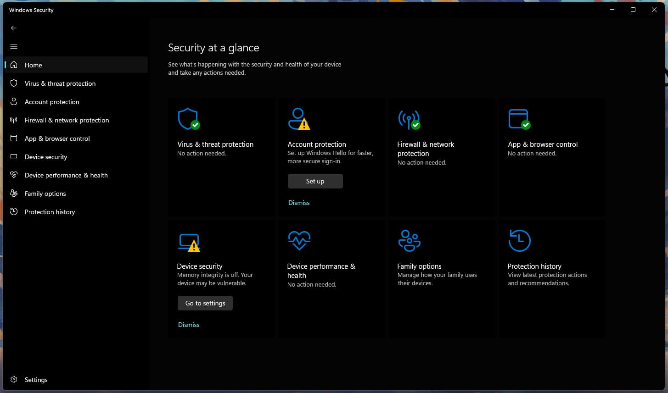The width and height of the screenshot is (668, 393).
Task: Click 'Memory integrity is off' description text
Action: pos(215,279)
